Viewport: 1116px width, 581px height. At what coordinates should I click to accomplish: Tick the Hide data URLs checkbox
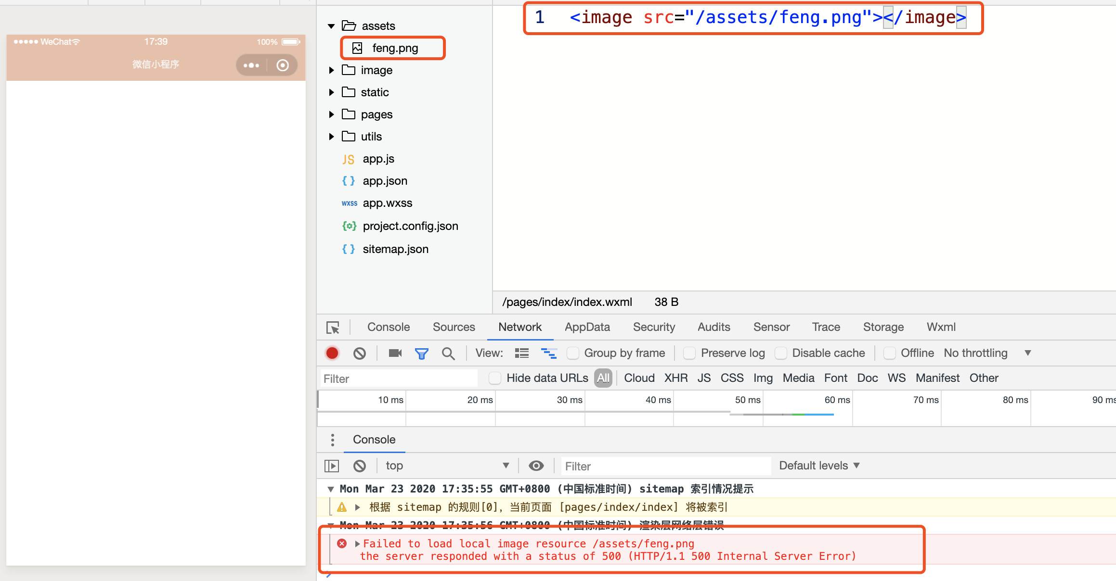tap(495, 378)
